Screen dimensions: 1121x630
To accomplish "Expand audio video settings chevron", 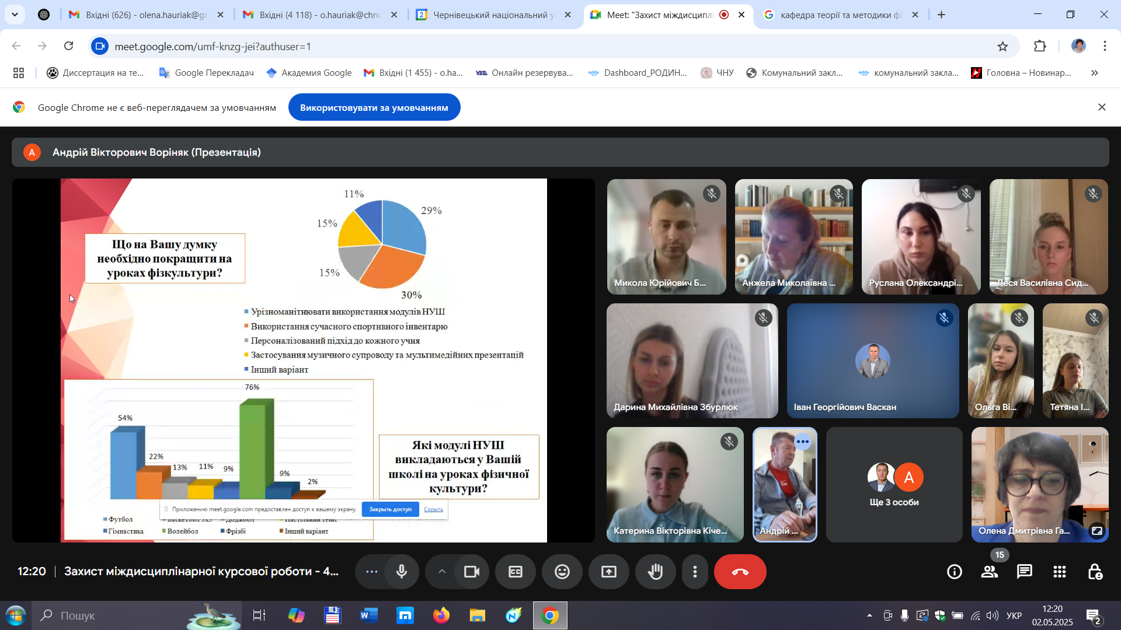I will click(x=441, y=572).
